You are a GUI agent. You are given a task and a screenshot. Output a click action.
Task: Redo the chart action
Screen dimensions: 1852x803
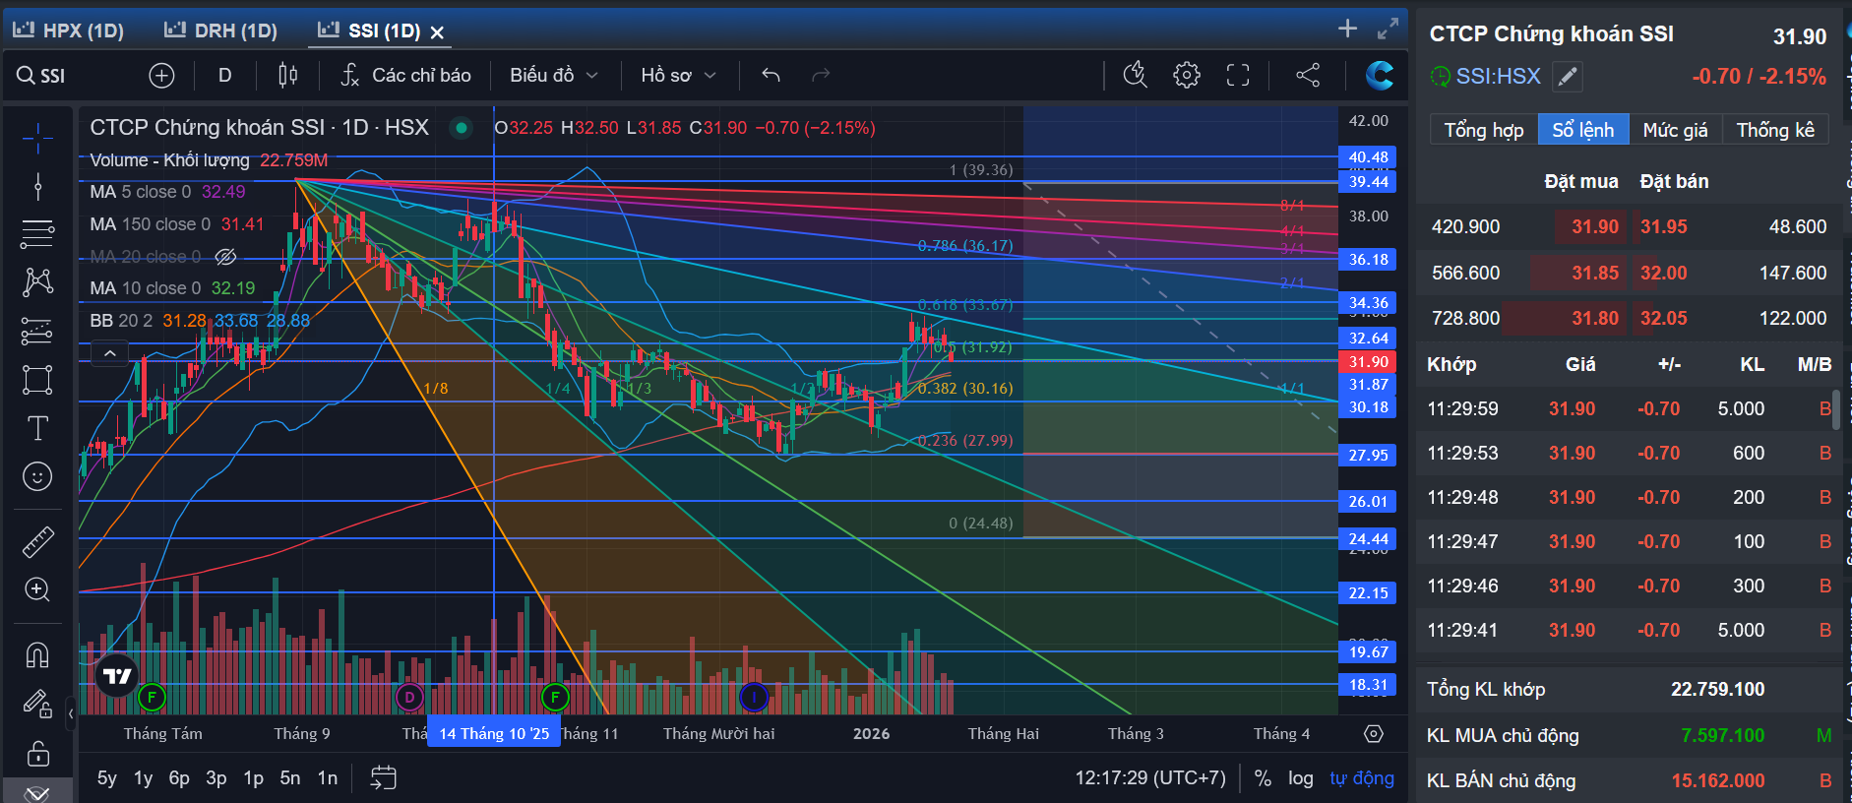coord(821,76)
